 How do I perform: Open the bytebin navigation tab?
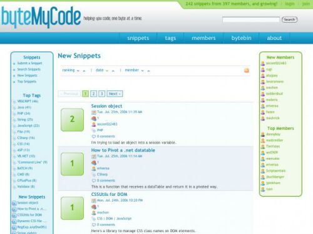[x=241, y=38]
